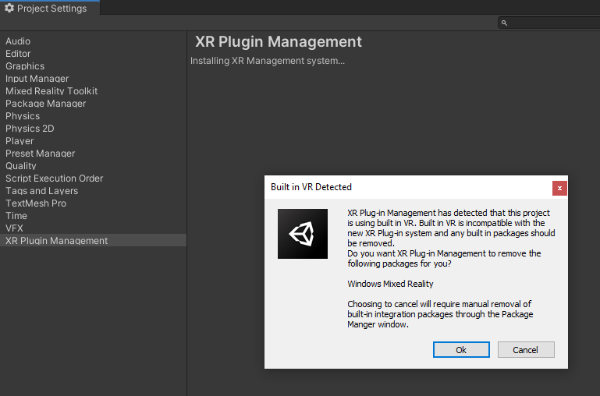The image size is (600, 396).
Task: Open the Physics settings
Action: [93, 116]
